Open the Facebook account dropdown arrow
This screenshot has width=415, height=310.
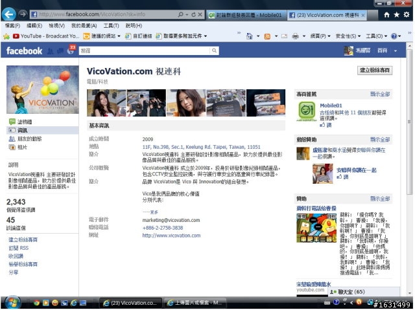[396, 51]
